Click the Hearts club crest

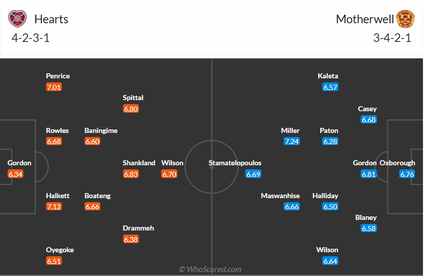click(17, 19)
